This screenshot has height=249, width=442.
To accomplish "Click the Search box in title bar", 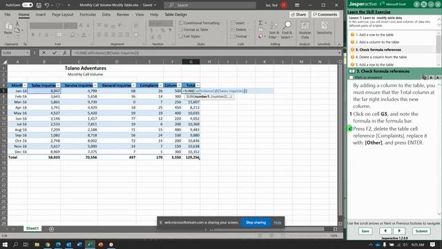I will [x=210, y=5].
